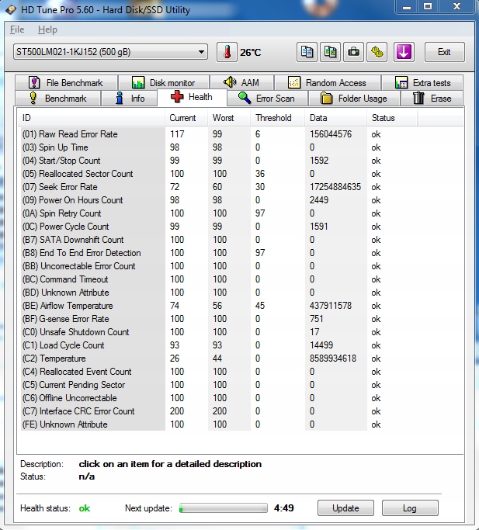Select the Health tab
The width and height of the screenshot is (479, 530).
(192, 97)
